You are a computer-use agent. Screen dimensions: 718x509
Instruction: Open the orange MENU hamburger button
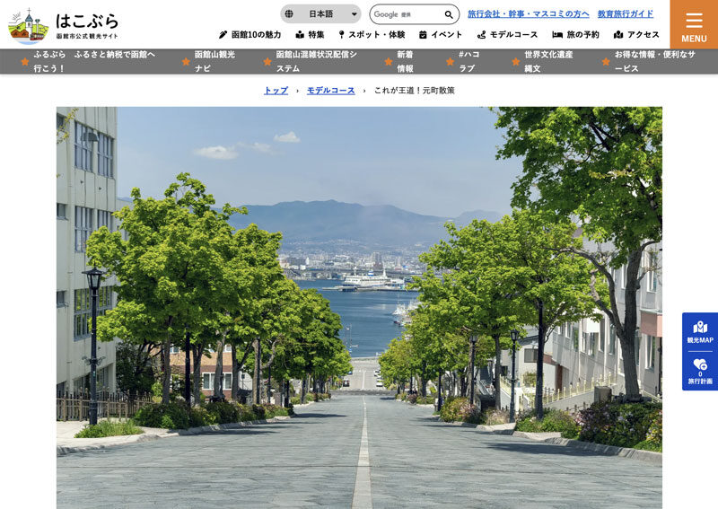(x=693, y=24)
